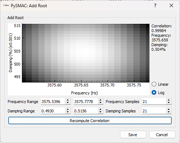
Task: Increase Damping Range maximum with up arrow
Action: [x=101, y=109]
